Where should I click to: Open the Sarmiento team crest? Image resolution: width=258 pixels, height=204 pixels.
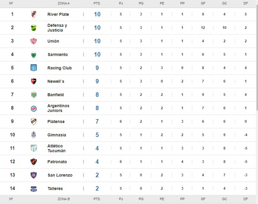click(34, 55)
